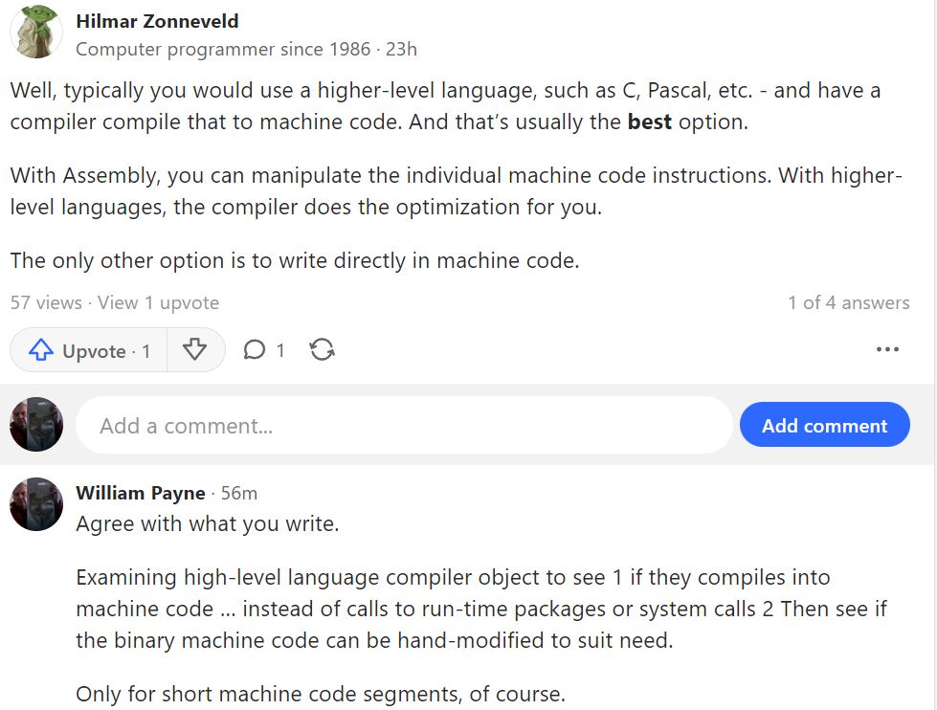
Task: Open William Payne's profile name link
Action: tap(141, 493)
